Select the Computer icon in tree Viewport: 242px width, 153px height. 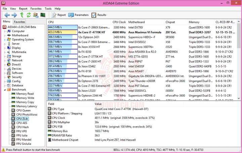click(x=9, y=31)
